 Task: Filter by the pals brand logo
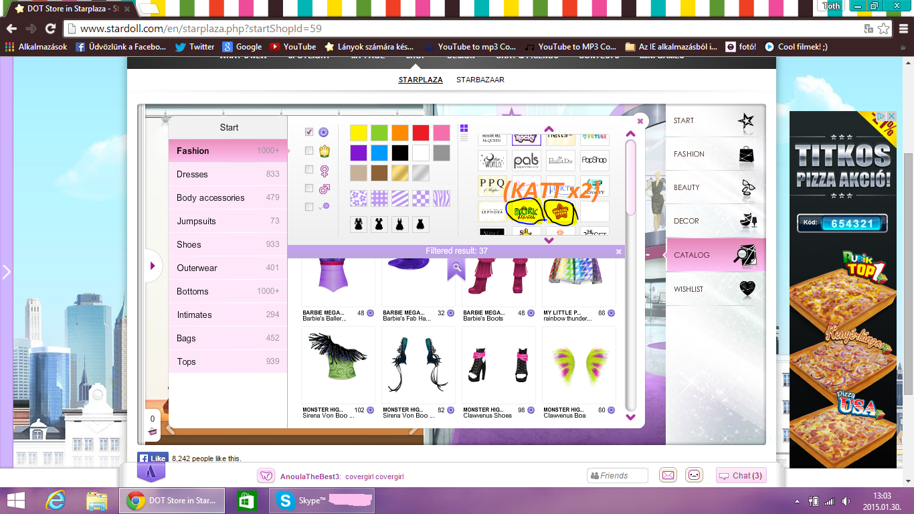[x=527, y=161]
